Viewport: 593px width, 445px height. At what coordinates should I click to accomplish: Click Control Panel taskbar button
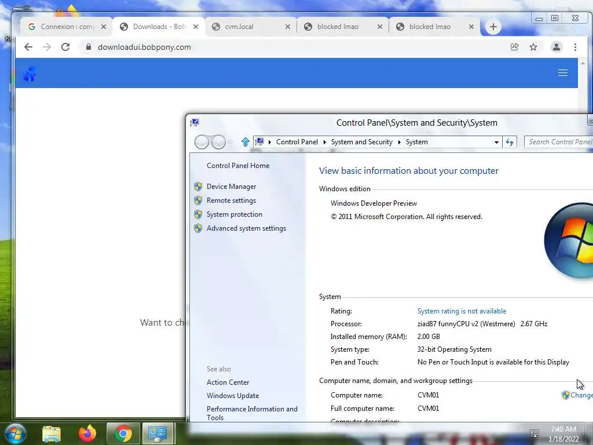tap(158, 433)
